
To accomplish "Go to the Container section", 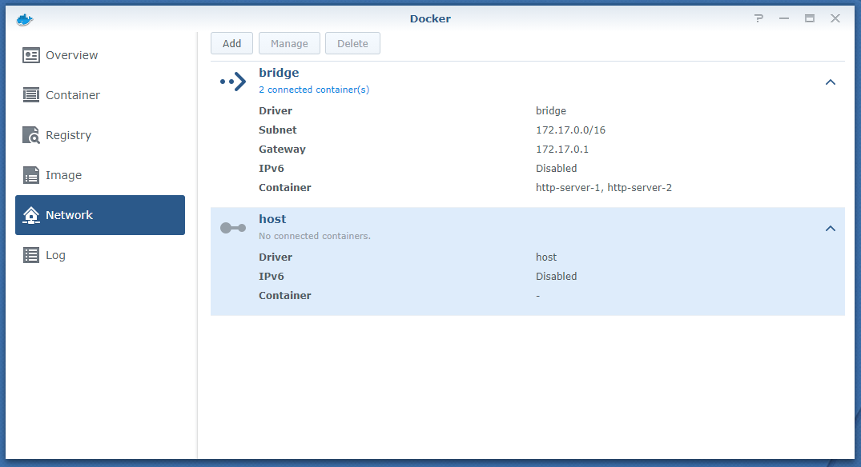I will point(100,95).
